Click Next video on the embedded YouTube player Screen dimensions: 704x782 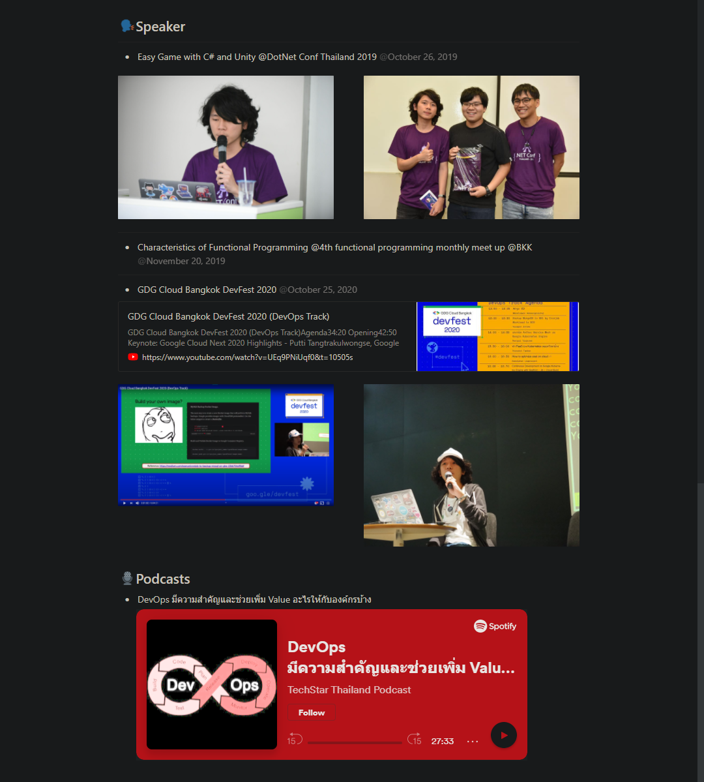tap(131, 503)
